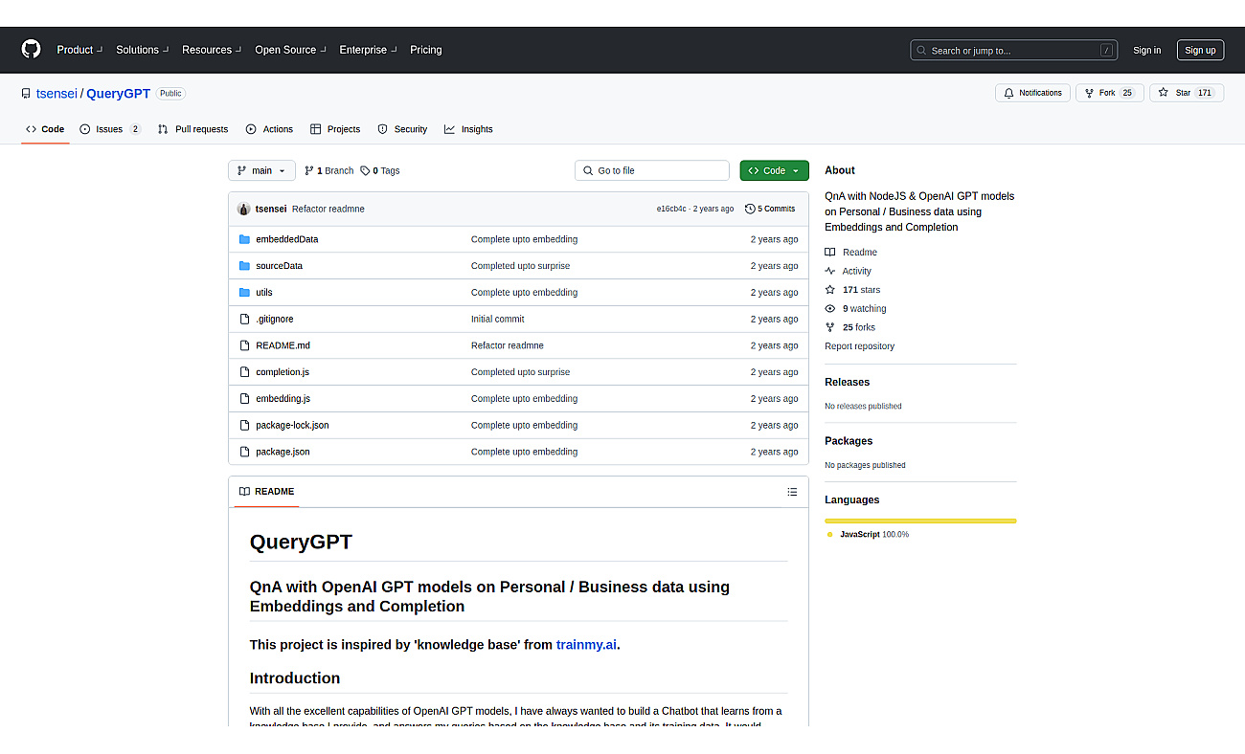Image resolution: width=1245 pixels, height=754 pixels.
Task: Click the README.md file name
Action: tap(283, 345)
